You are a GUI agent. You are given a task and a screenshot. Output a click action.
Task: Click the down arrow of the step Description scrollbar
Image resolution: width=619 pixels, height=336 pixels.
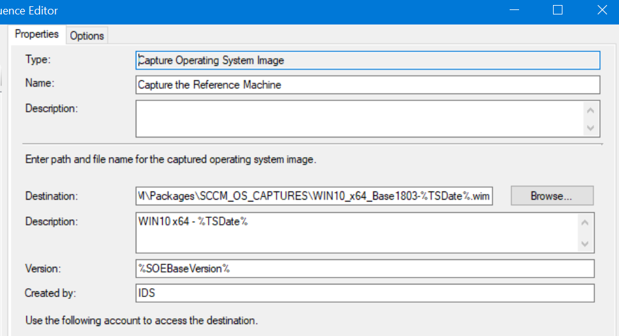coord(591,127)
